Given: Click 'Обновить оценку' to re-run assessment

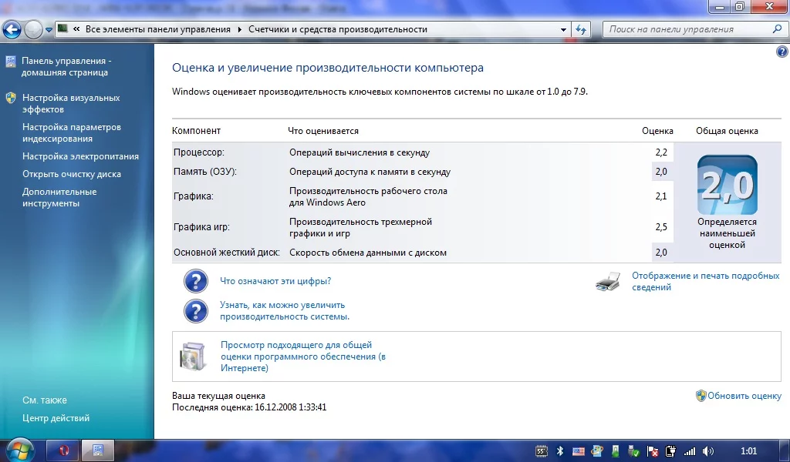Looking at the screenshot, I should 744,396.
